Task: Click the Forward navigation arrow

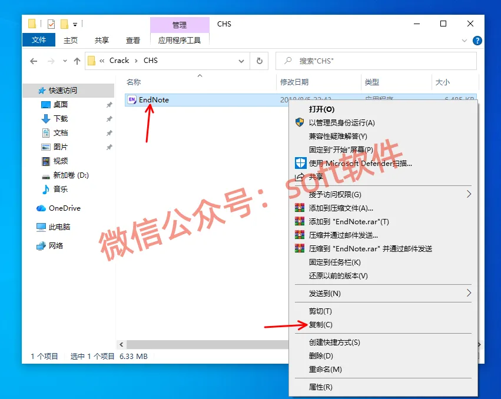Action: pyautogui.click(x=51, y=61)
